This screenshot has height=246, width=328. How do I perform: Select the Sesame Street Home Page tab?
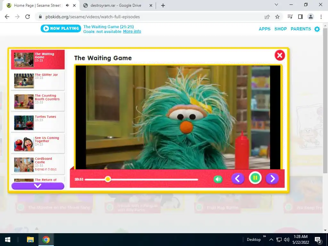click(37, 5)
